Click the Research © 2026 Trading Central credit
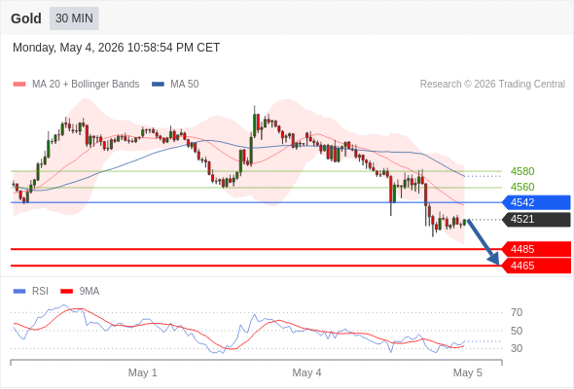The width and height of the screenshot is (574, 389). [x=492, y=85]
